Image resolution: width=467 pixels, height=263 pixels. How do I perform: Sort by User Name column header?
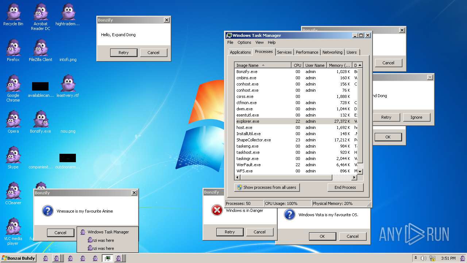coord(315,65)
